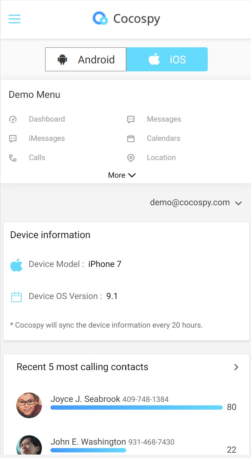Open the iMessages menu link

pos(47,138)
